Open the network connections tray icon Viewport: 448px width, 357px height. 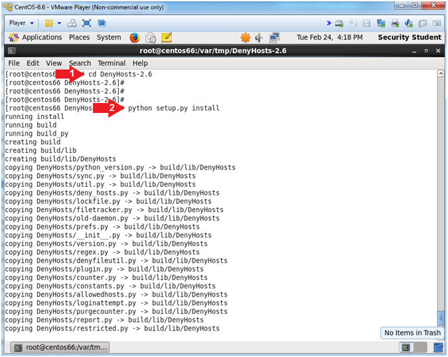click(275, 37)
